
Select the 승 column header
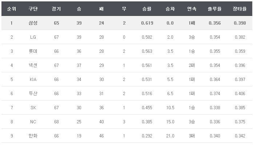click(x=79, y=9)
